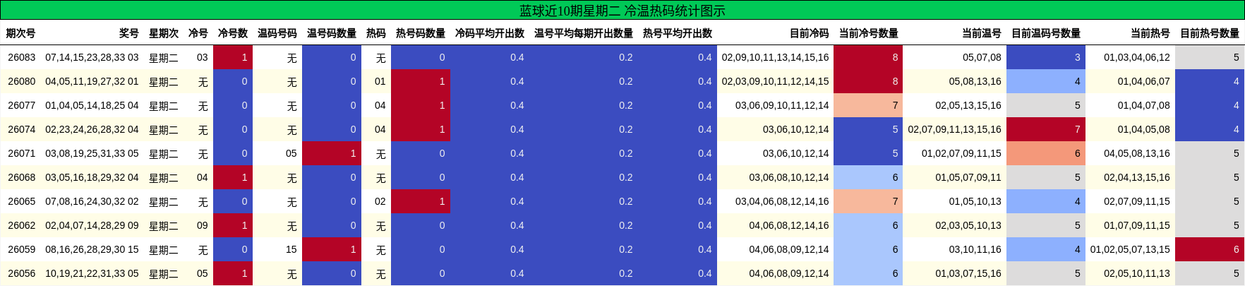Click the red 冷号数 cell in row 26083
This screenshot has height=286, width=1245.
233,57
